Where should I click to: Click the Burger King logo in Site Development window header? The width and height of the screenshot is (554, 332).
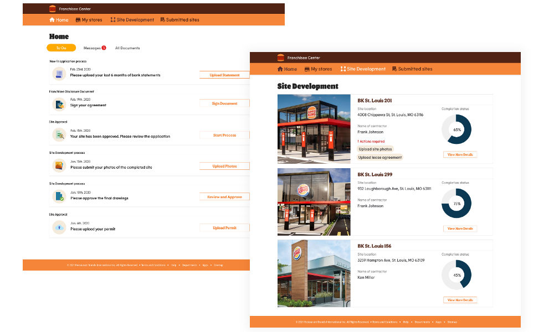coord(280,58)
